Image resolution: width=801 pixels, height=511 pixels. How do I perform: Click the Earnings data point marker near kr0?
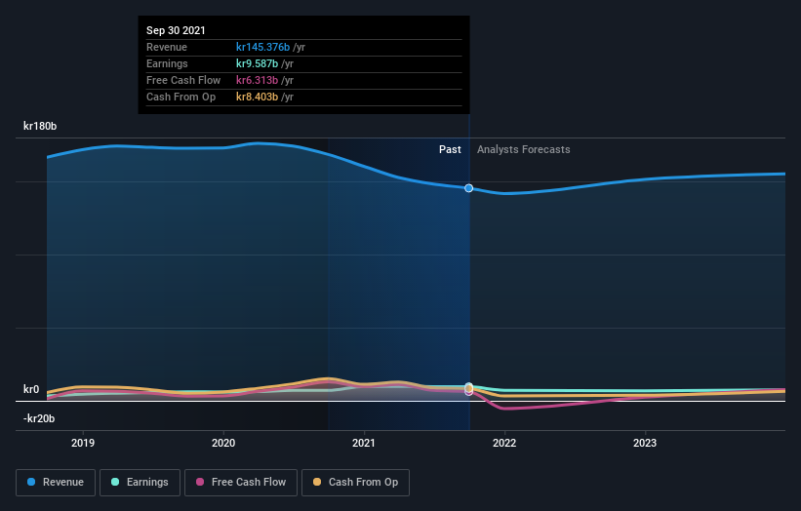point(469,385)
